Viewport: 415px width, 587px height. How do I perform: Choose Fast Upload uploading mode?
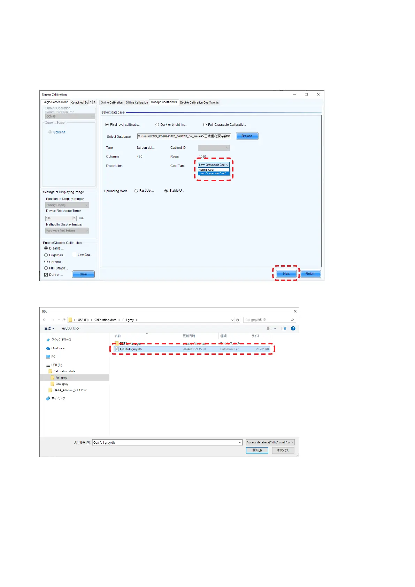coord(136,191)
